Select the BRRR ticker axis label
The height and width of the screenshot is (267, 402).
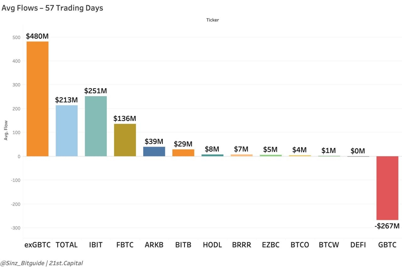click(242, 245)
